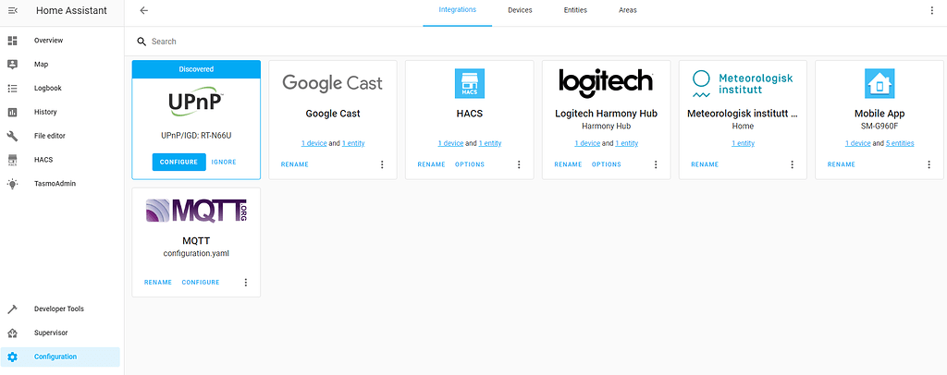Click the TasmoAdmin lightbulb icon

point(12,184)
